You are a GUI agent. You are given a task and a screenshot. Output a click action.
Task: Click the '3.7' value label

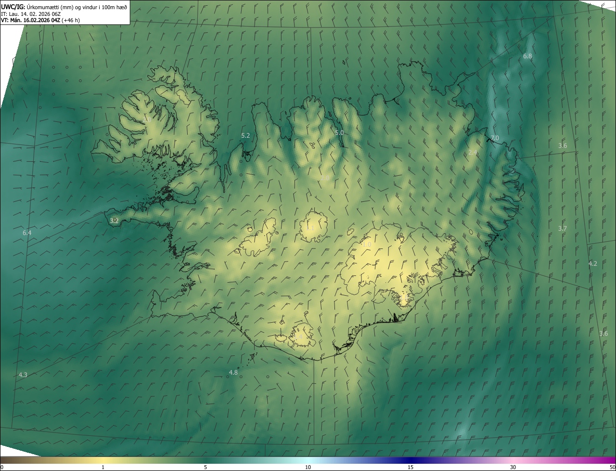(562, 228)
